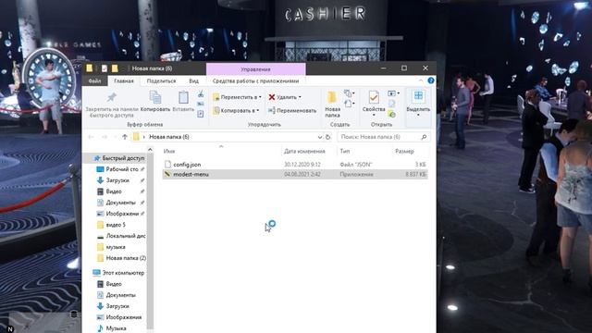The width and height of the screenshot is (592, 333).
Task: Click the scissors Cut icon
Action: tap(201, 94)
